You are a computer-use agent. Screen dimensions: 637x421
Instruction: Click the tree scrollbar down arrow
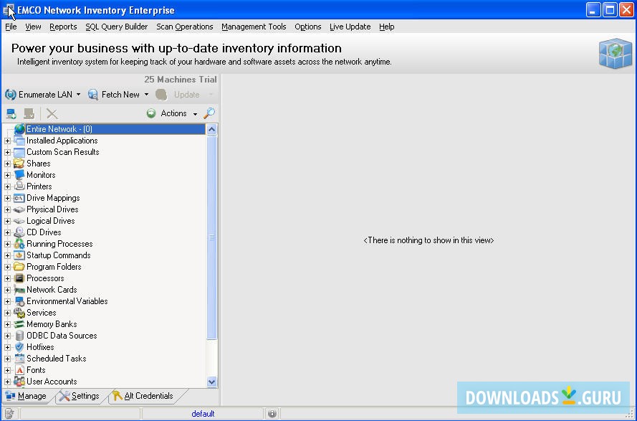pos(211,382)
